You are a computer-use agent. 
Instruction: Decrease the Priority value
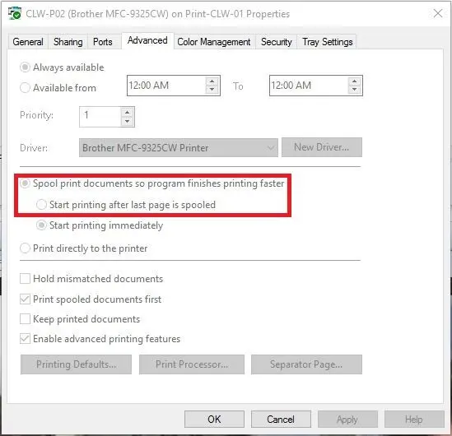pyautogui.click(x=127, y=121)
